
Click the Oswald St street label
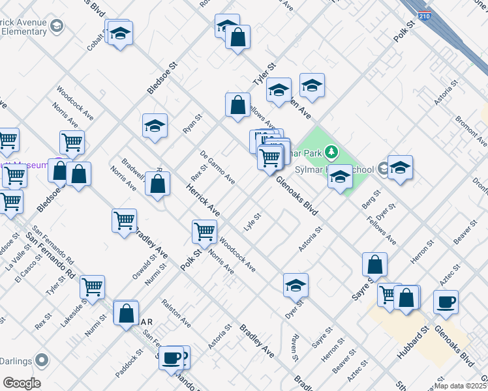tap(144, 267)
